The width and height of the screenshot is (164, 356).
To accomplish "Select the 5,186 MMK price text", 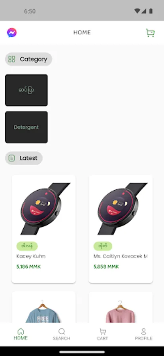I will [28, 267].
